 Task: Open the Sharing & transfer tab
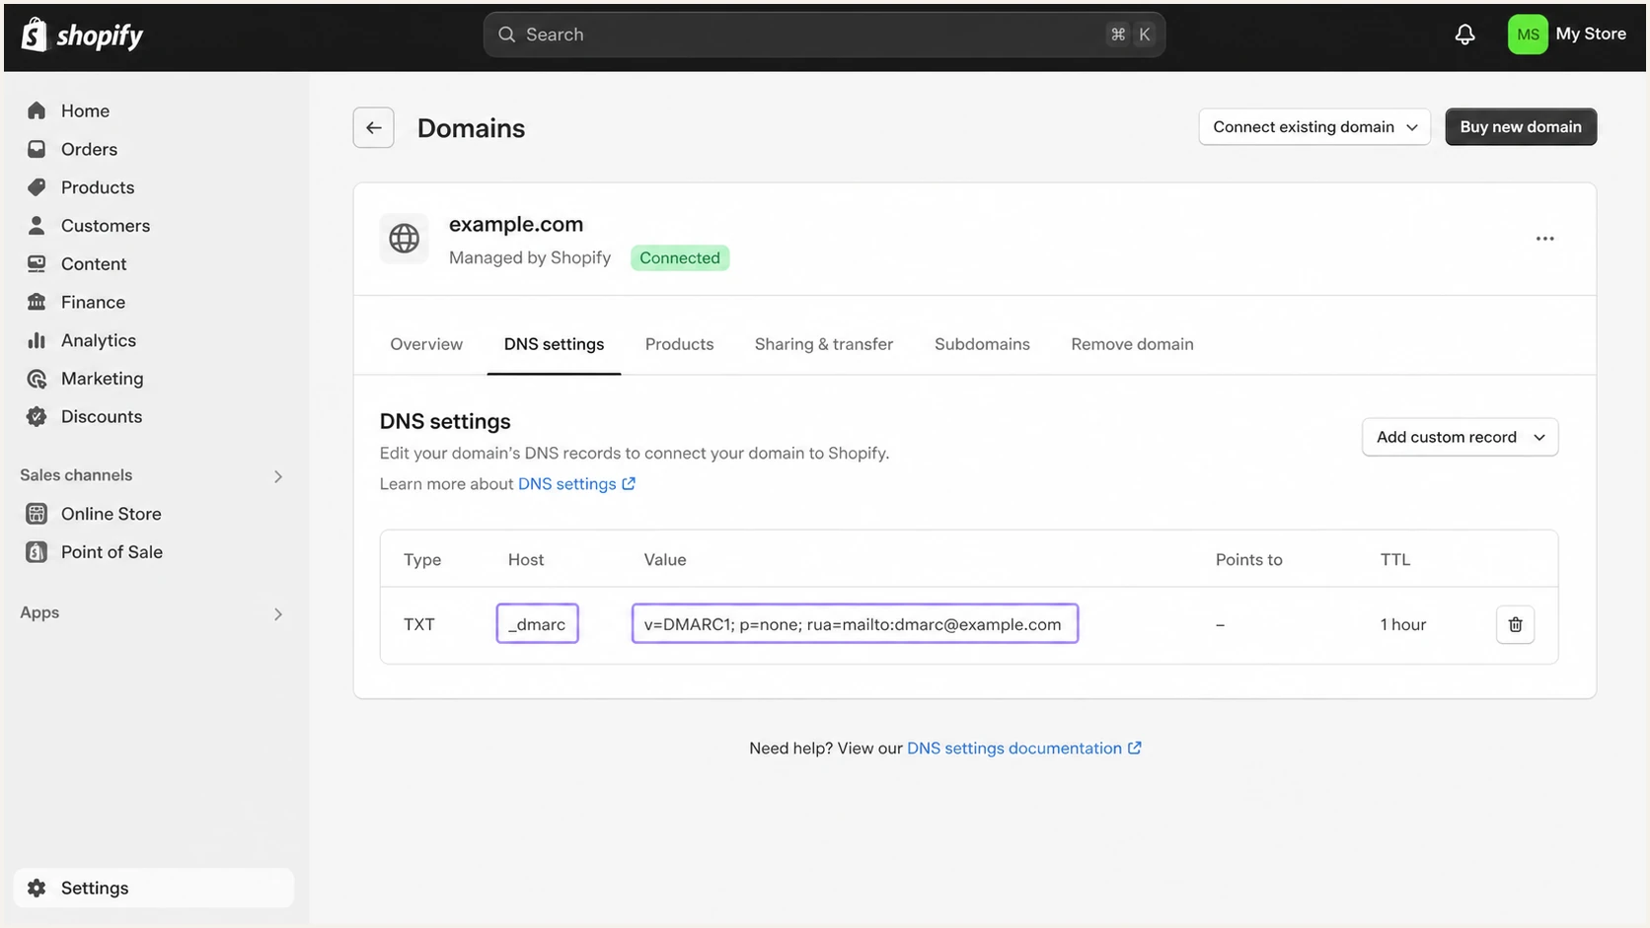click(824, 344)
